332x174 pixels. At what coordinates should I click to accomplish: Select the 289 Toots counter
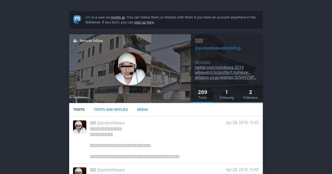203,94
